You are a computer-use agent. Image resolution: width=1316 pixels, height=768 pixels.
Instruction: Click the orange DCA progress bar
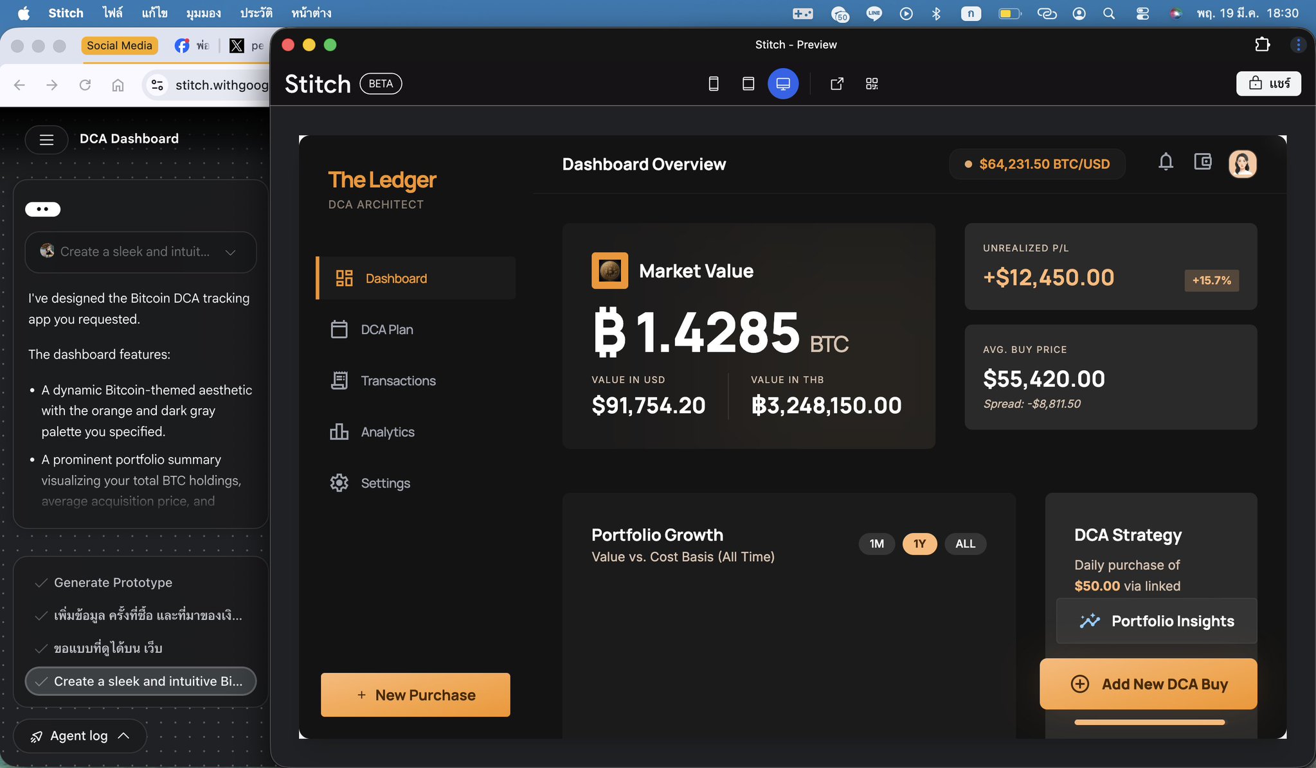1149,722
